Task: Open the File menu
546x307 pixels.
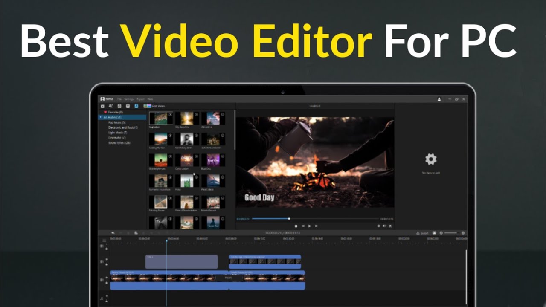Action: pyautogui.click(x=119, y=99)
